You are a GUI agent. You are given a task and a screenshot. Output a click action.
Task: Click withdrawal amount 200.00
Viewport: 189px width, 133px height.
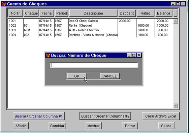pos(143,30)
